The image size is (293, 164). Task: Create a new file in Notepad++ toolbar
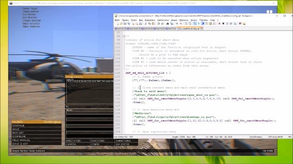point(117,24)
